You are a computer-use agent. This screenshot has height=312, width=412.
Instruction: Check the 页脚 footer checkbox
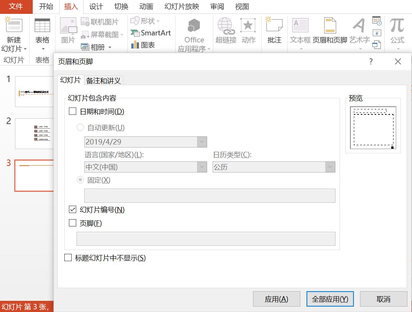click(72, 223)
